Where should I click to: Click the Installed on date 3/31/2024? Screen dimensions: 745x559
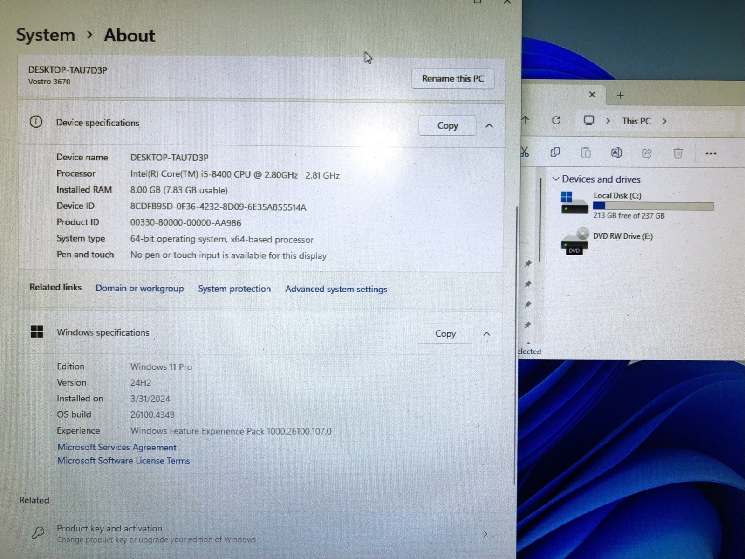(150, 399)
